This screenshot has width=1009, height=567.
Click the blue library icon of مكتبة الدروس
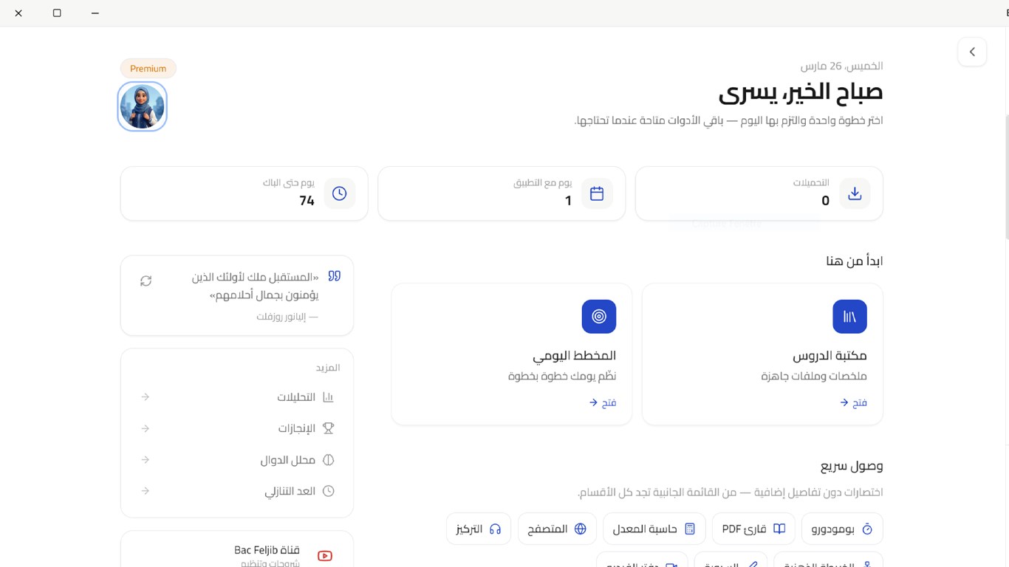[x=849, y=317]
